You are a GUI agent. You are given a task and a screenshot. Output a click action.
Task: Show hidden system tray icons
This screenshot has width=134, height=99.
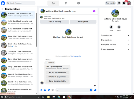coord(116,97)
